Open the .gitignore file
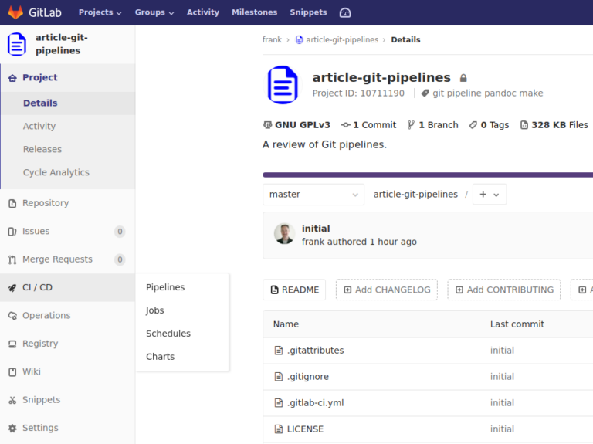 308,377
